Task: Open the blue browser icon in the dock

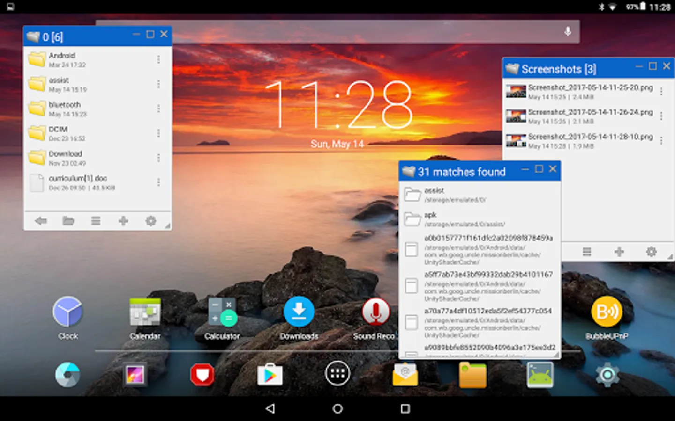Action: pos(67,375)
